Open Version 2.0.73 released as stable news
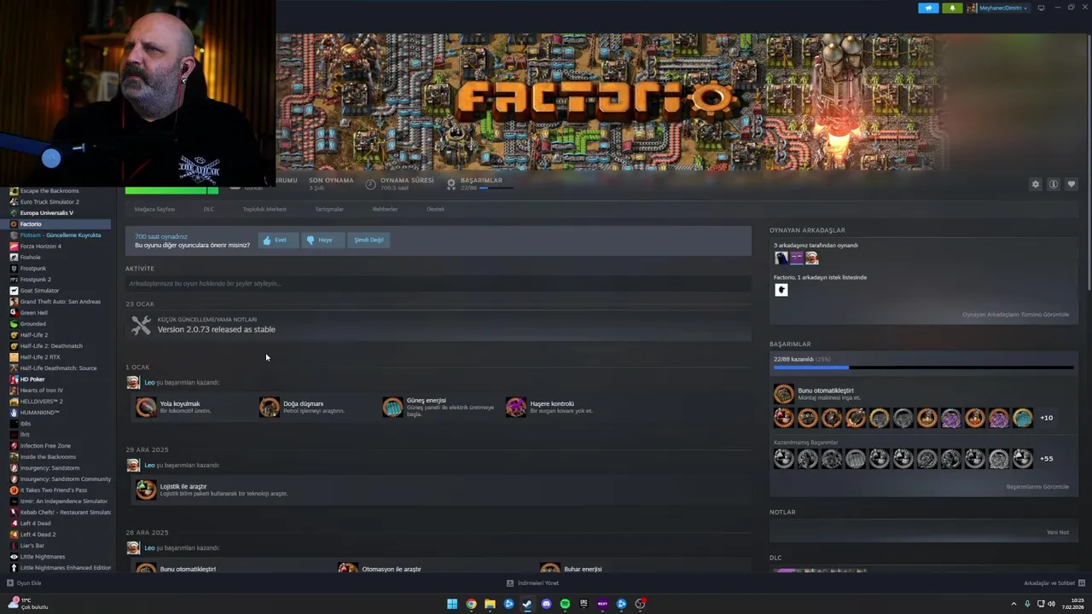Viewport: 1092px width, 614px height. click(x=217, y=329)
